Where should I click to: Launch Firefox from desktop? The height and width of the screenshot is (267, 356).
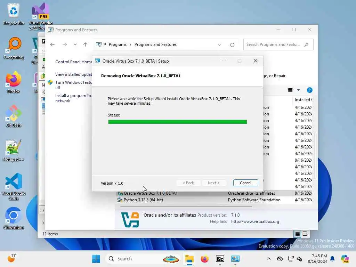click(x=14, y=82)
